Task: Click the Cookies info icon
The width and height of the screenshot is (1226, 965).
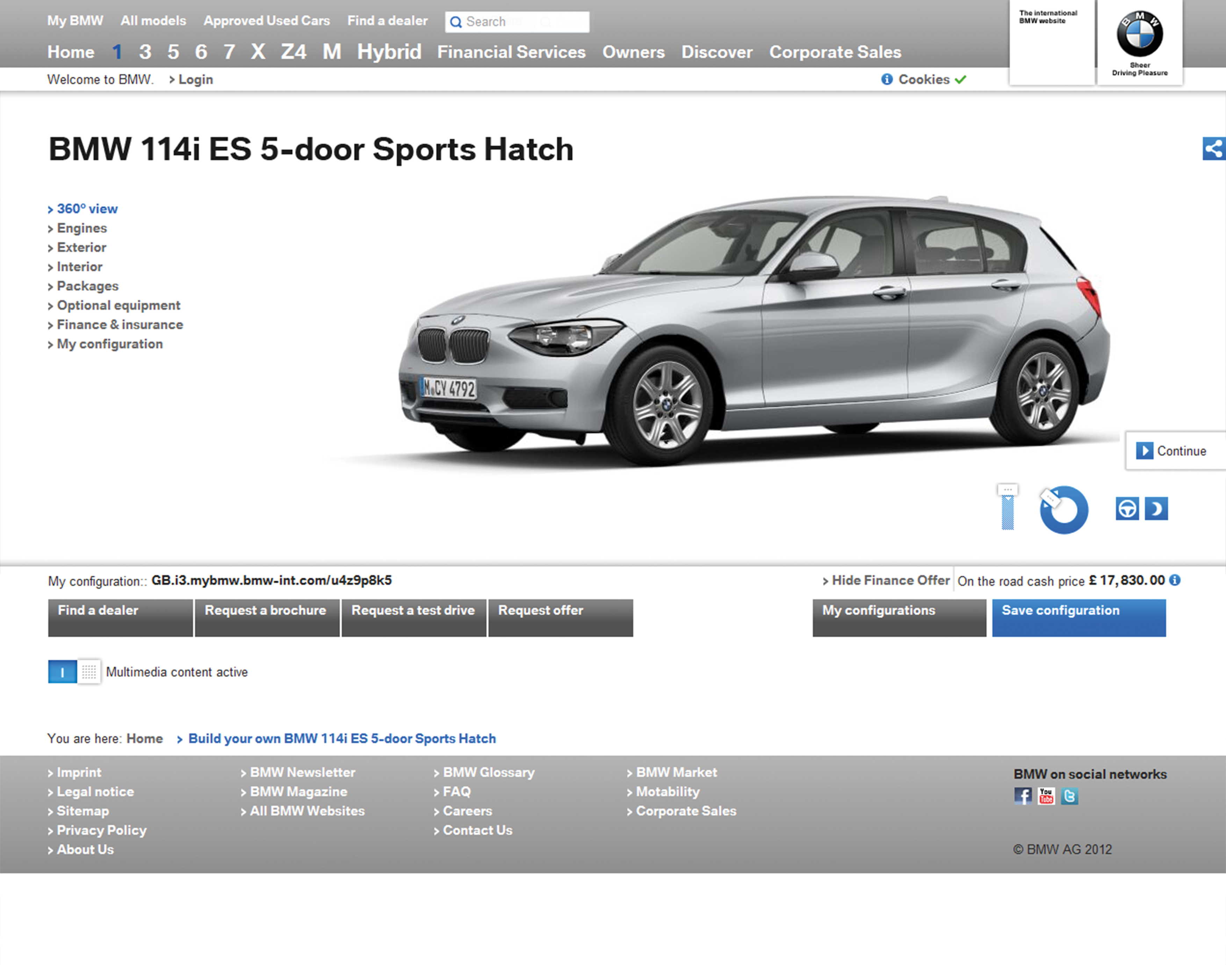Action: pos(887,80)
